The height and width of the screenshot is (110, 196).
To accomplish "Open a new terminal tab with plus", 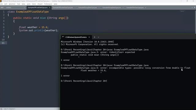I will coord(95,37).
